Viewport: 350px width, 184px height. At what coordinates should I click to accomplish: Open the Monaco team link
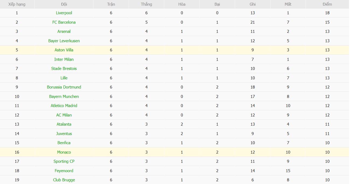(64, 152)
